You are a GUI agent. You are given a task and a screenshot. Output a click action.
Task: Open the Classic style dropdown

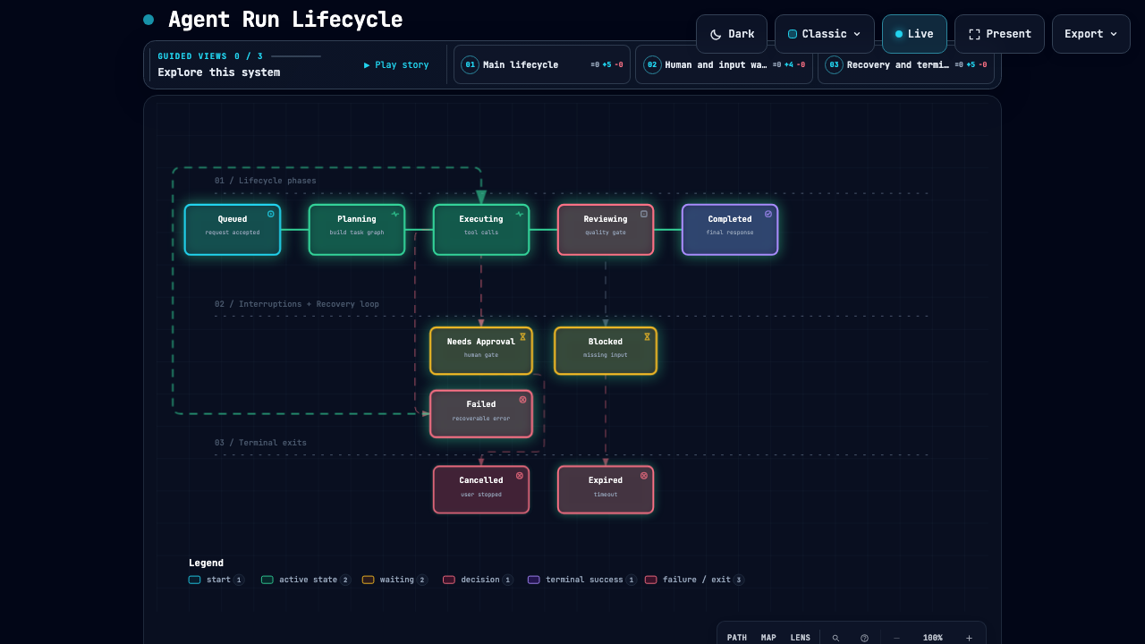[825, 34]
